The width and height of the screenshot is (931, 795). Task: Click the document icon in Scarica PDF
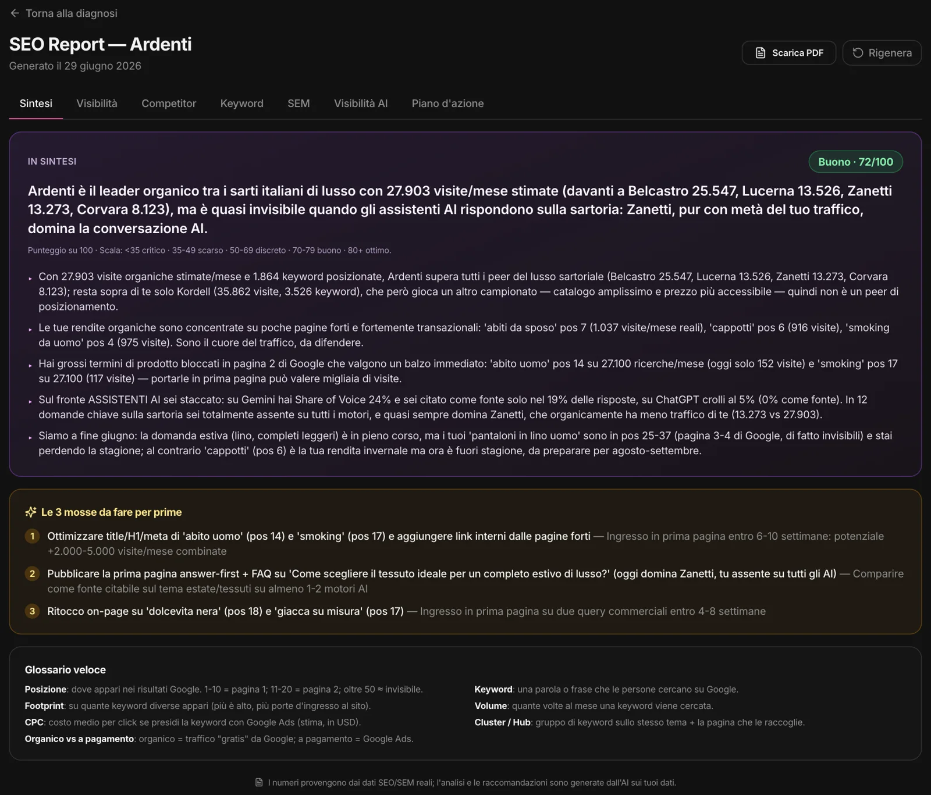760,53
